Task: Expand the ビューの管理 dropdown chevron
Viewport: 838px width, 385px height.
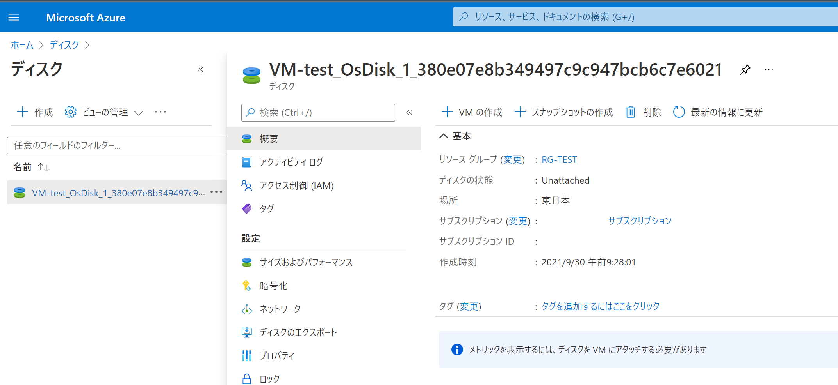Action: pyautogui.click(x=139, y=113)
